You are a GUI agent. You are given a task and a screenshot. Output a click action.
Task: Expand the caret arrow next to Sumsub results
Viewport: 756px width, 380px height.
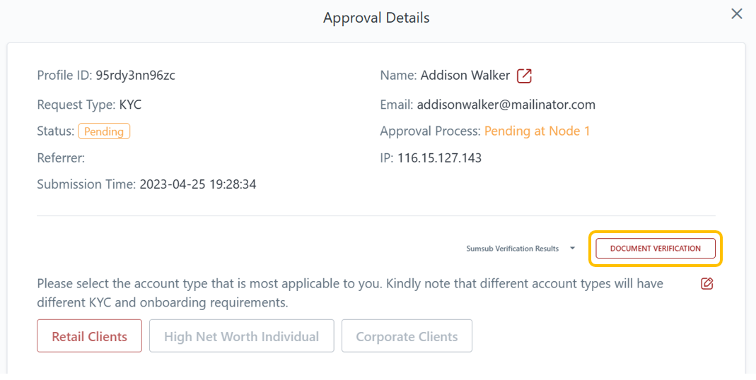pos(572,249)
